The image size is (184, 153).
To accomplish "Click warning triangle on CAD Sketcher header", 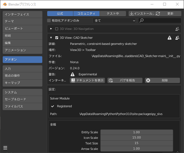I will click(x=170, y=38).
